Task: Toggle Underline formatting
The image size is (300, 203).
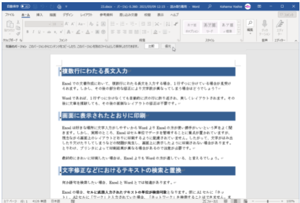Action: coord(39,32)
